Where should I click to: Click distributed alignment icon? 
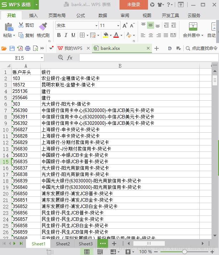coord(173,35)
